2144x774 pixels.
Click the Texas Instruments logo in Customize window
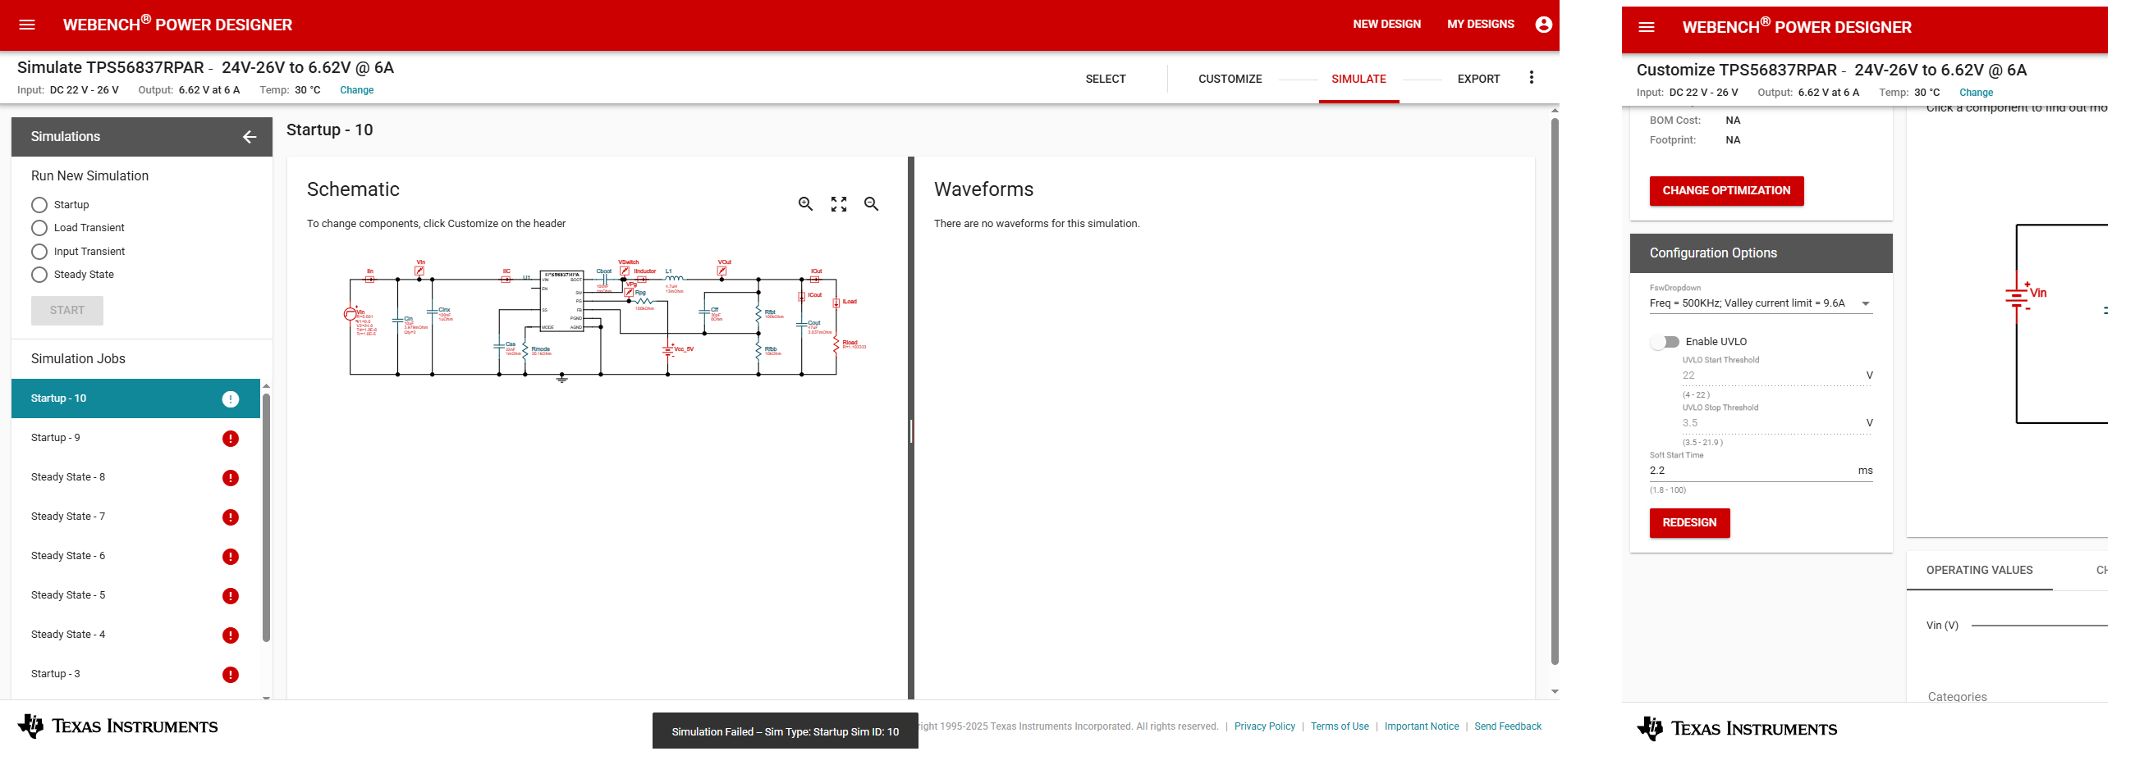1736,729
